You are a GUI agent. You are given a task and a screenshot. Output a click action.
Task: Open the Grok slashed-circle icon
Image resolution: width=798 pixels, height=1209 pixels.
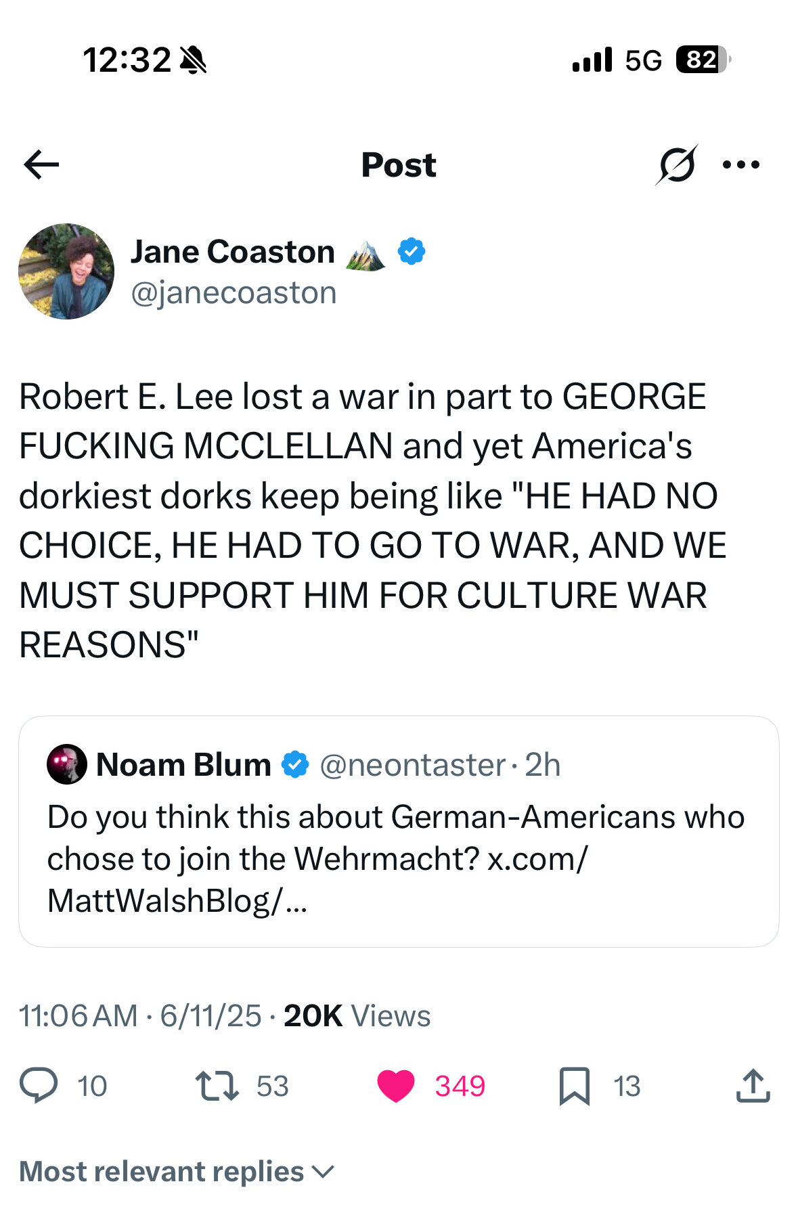676,164
